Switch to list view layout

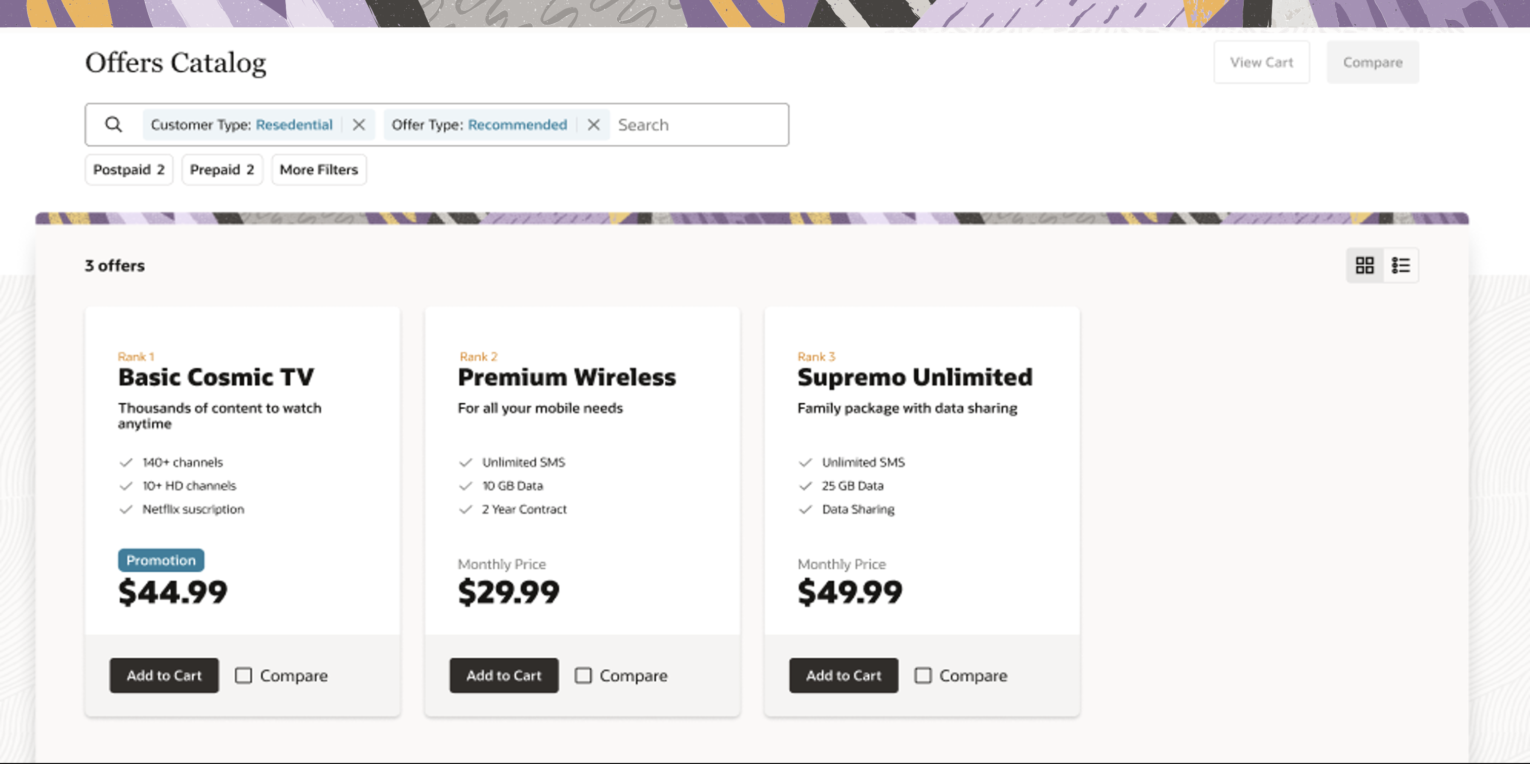[x=1400, y=265]
